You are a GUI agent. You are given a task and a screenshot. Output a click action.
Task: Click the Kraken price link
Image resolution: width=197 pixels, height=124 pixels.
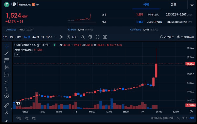click(80, 30)
